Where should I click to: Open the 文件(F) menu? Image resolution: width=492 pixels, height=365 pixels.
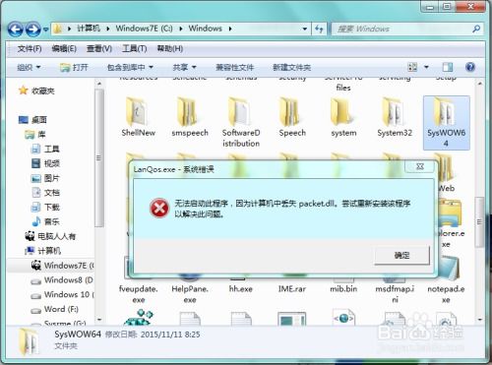point(30,49)
